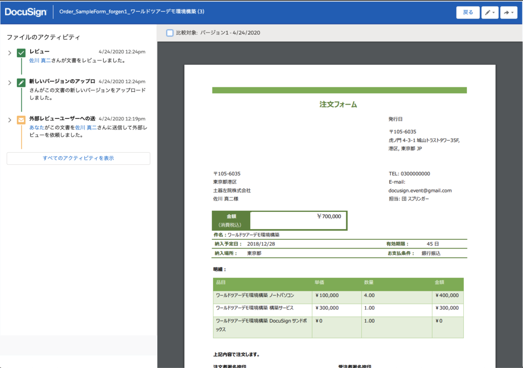
Task: Click the ¥700,000 total amount box
Action: 298,220
